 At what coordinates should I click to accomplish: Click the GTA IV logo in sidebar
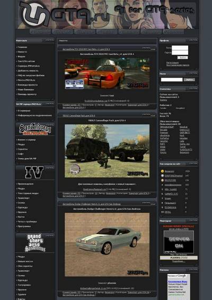(34, 172)
